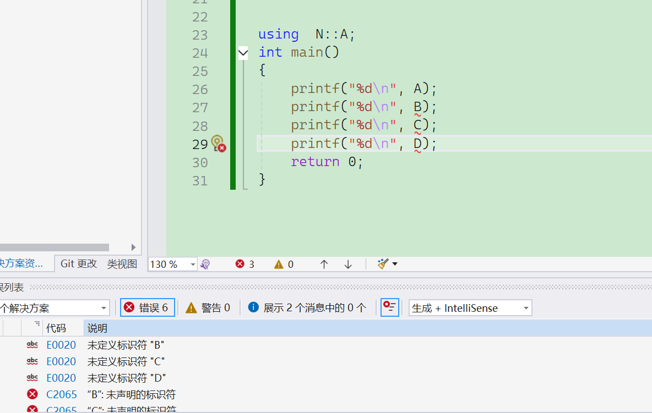
Task: Open the code cleanup dropdown arrow
Action: pos(395,264)
